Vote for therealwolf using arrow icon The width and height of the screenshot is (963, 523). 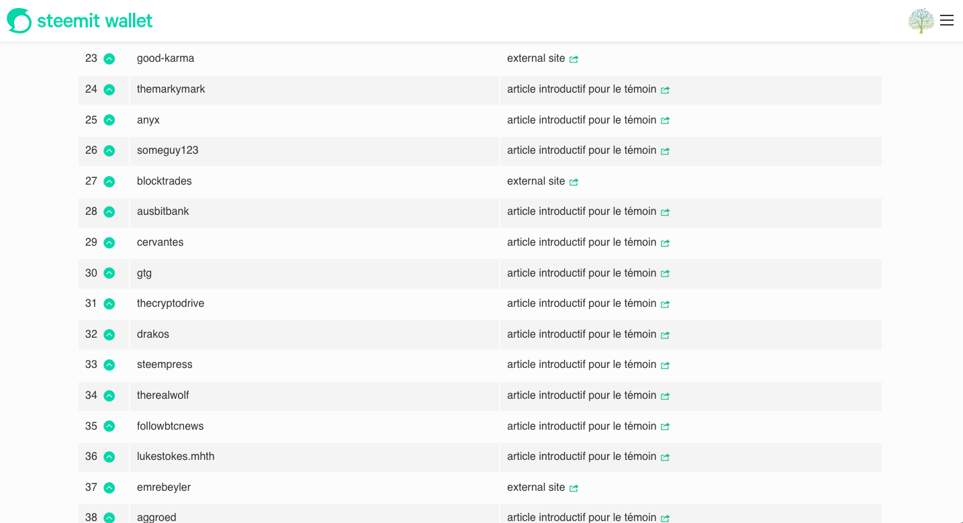(109, 395)
